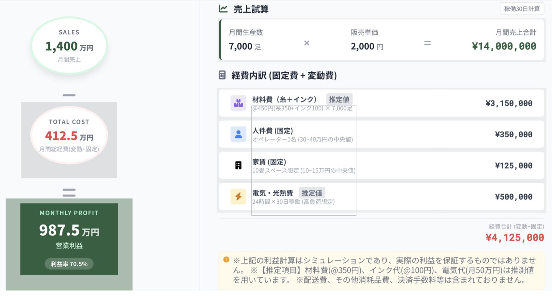
Task: Click the multiplication sign in sales formula
Action: 307,43
